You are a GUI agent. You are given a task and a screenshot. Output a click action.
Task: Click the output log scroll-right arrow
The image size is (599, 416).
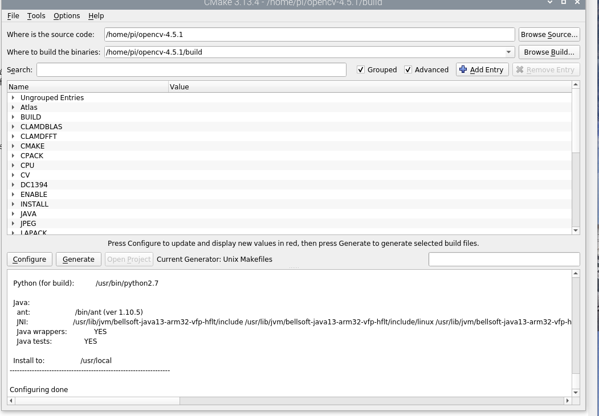point(568,401)
